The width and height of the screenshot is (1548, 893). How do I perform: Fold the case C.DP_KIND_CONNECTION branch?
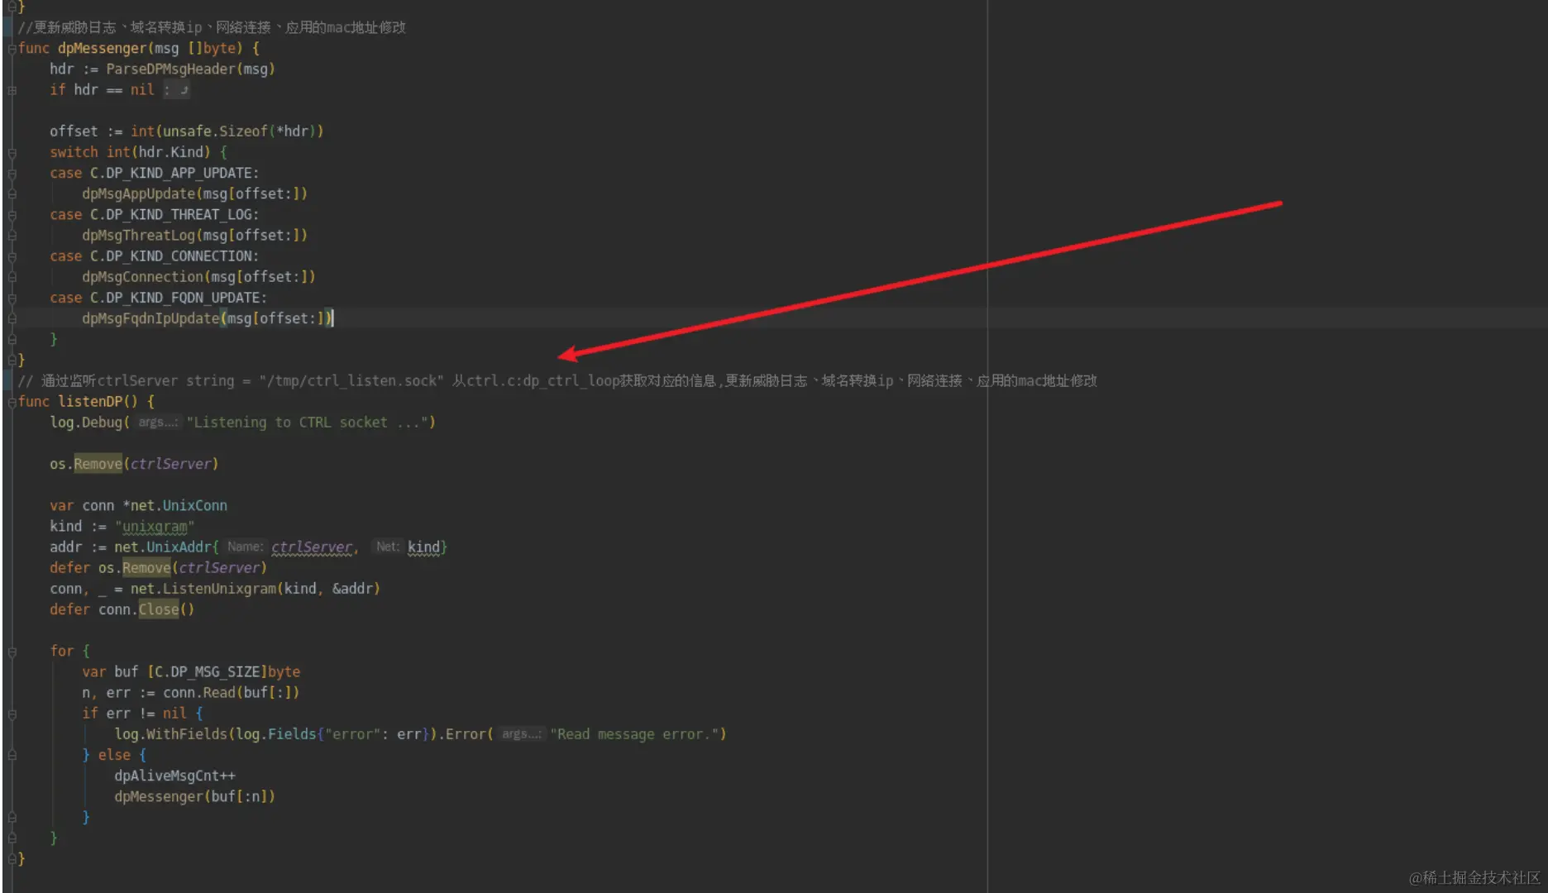point(12,257)
